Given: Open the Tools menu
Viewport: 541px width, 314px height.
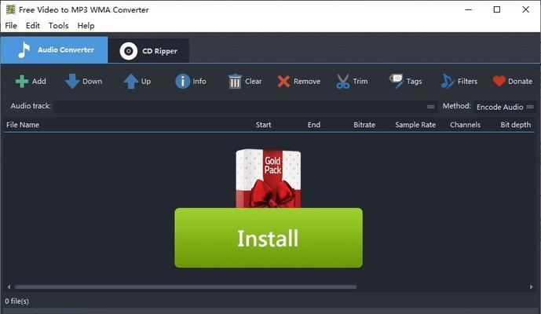Looking at the screenshot, I should tap(58, 26).
